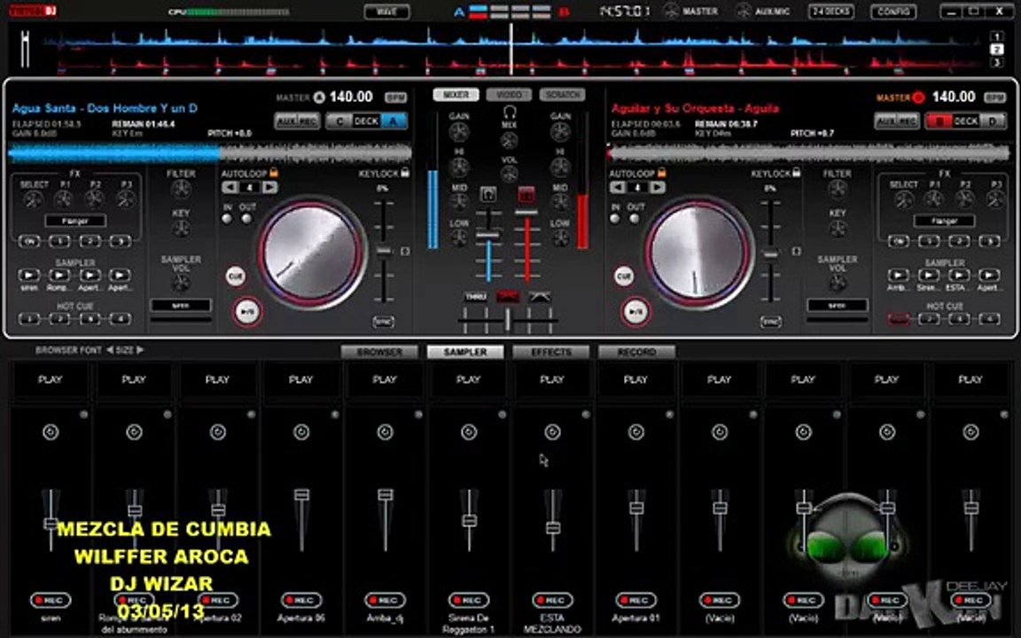The width and height of the screenshot is (1021, 638).
Task: Click REC under 'Arriba_dj' sampler
Action: click(385, 600)
